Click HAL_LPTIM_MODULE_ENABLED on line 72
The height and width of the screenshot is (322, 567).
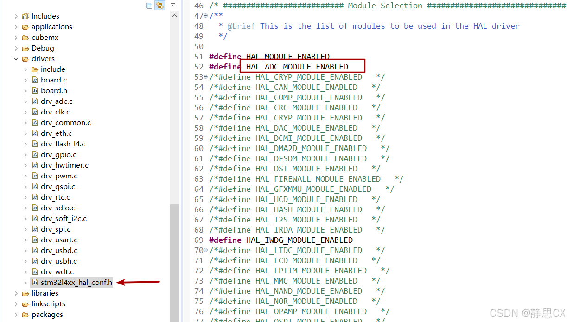pyautogui.click(x=311, y=271)
